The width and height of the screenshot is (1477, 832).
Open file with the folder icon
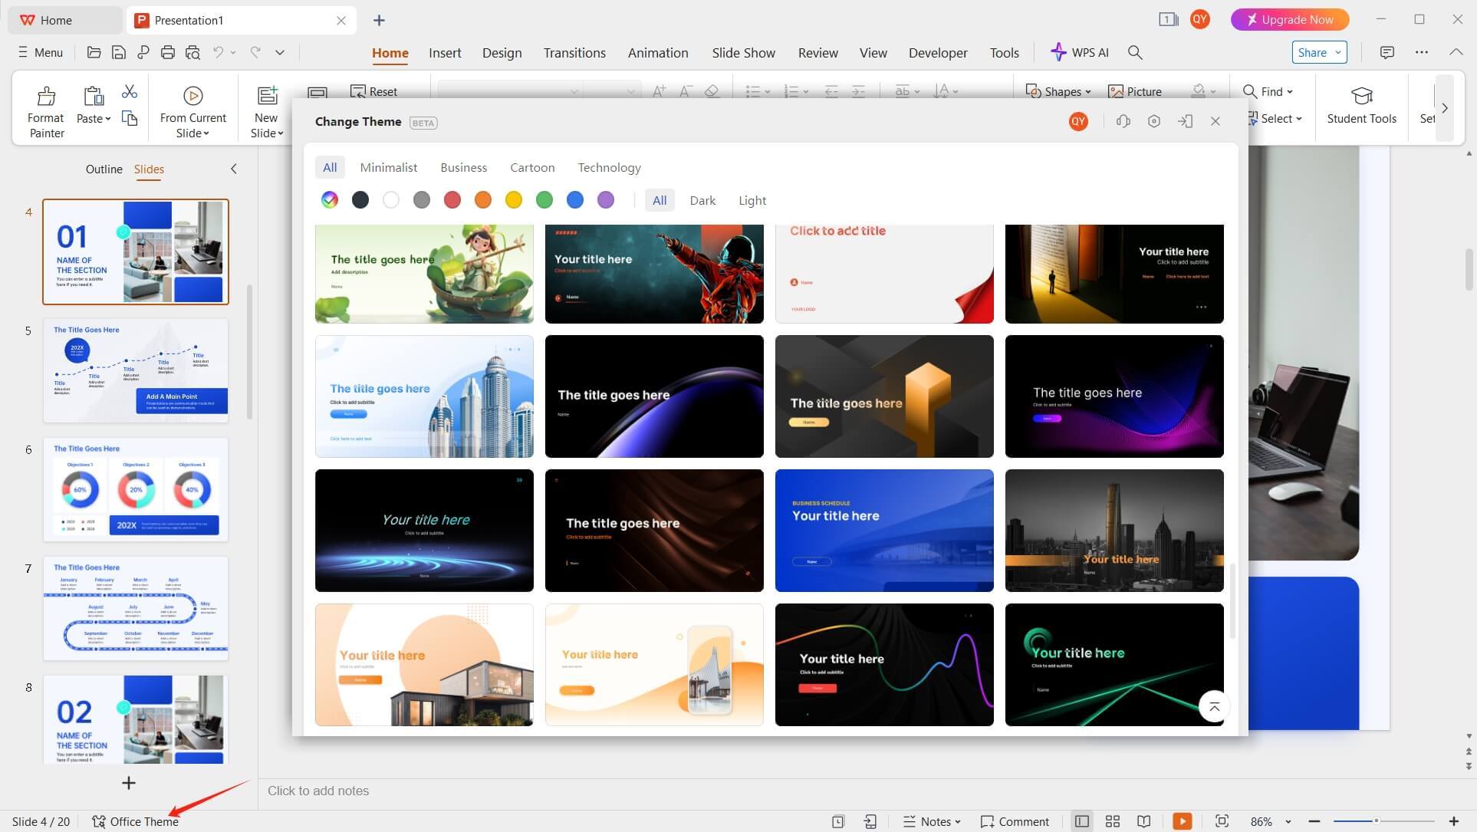[94, 52]
